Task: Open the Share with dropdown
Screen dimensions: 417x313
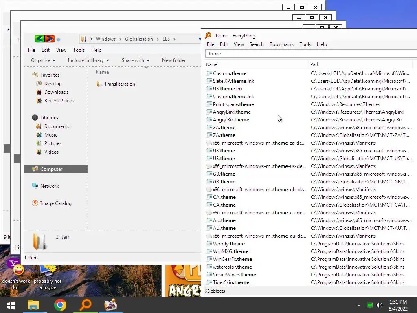Action: click(136, 60)
